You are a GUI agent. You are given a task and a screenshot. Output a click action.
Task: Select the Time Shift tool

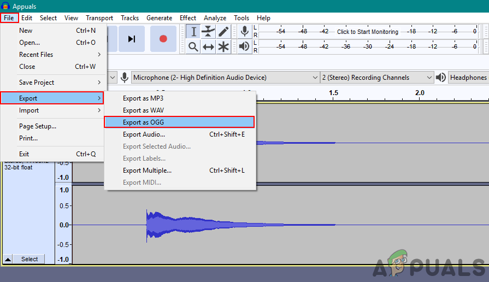click(208, 47)
